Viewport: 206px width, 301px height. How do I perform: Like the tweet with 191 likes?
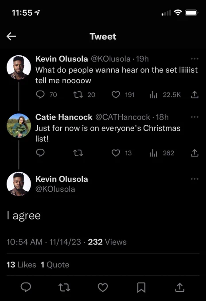click(116, 94)
